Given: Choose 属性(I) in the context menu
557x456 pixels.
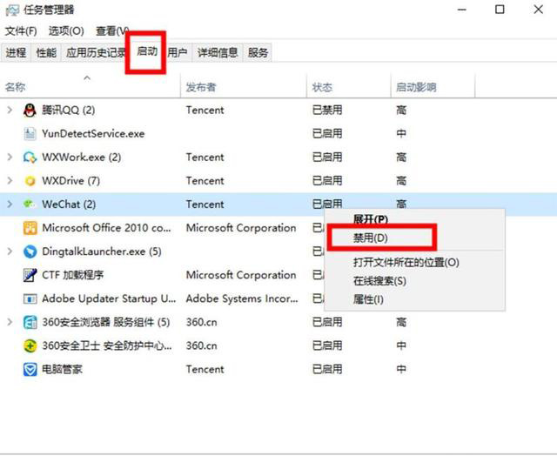Looking at the screenshot, I should pyautogui.click(x=368, y=299).
